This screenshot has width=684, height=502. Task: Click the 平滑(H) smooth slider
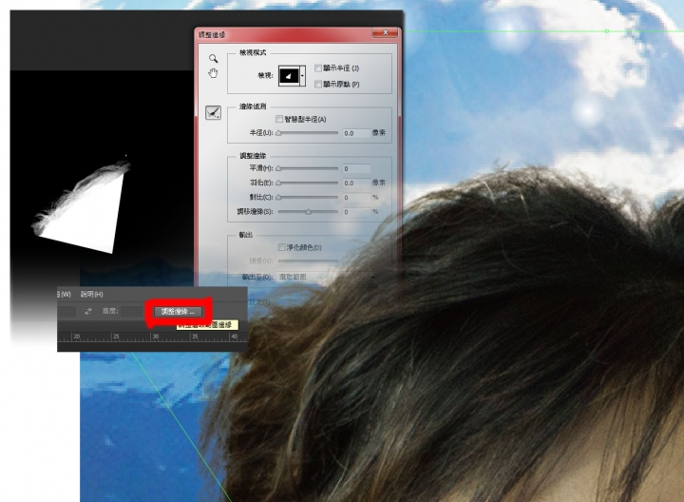click(x=308, y=168)
